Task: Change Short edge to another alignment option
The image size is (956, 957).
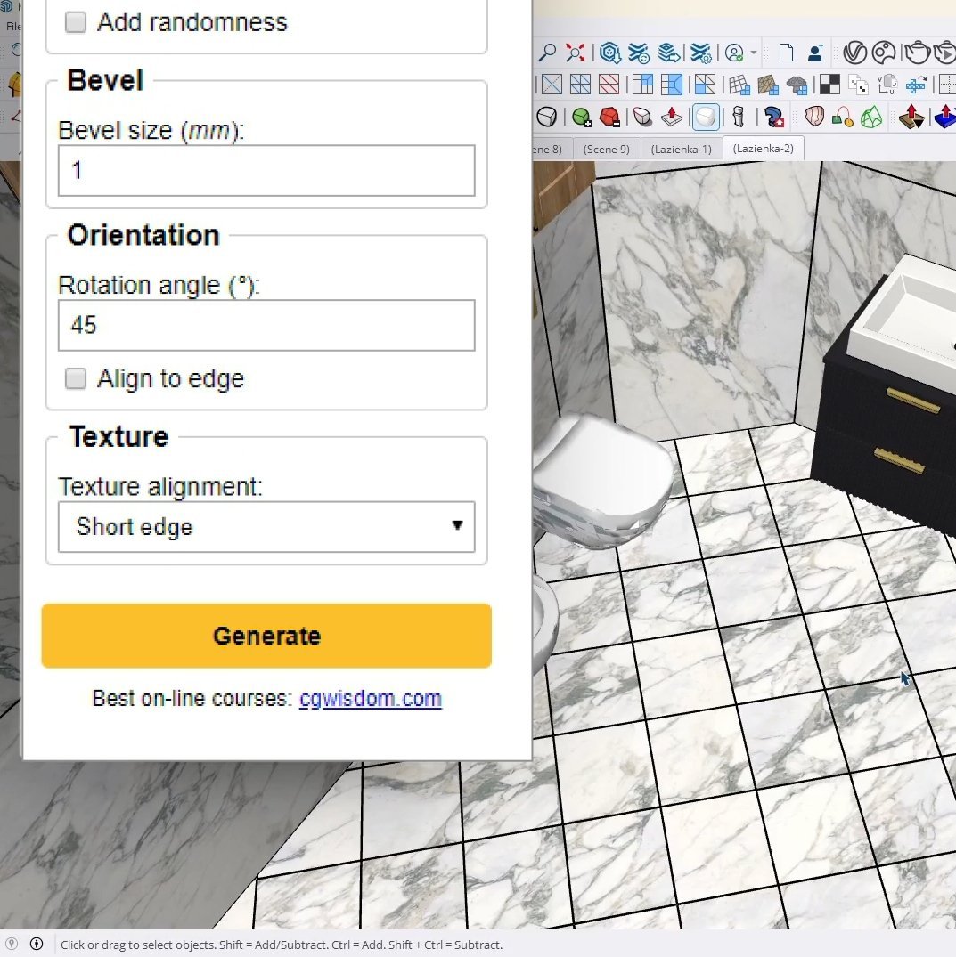Action: pyautogui.click(x=266, y=527)
